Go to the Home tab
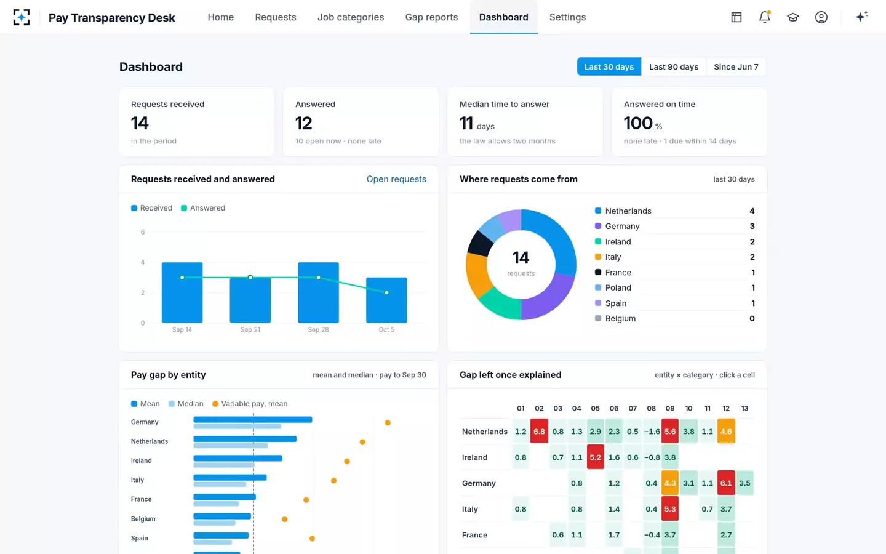 click(x=221, y=17)
